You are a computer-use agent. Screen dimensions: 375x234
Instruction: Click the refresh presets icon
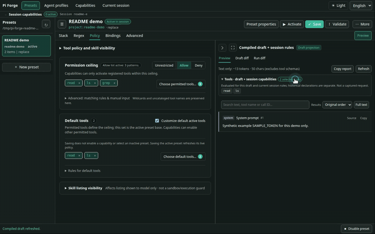point(46,24)
